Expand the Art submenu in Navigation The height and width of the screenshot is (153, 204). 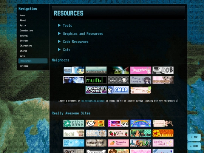23,26
